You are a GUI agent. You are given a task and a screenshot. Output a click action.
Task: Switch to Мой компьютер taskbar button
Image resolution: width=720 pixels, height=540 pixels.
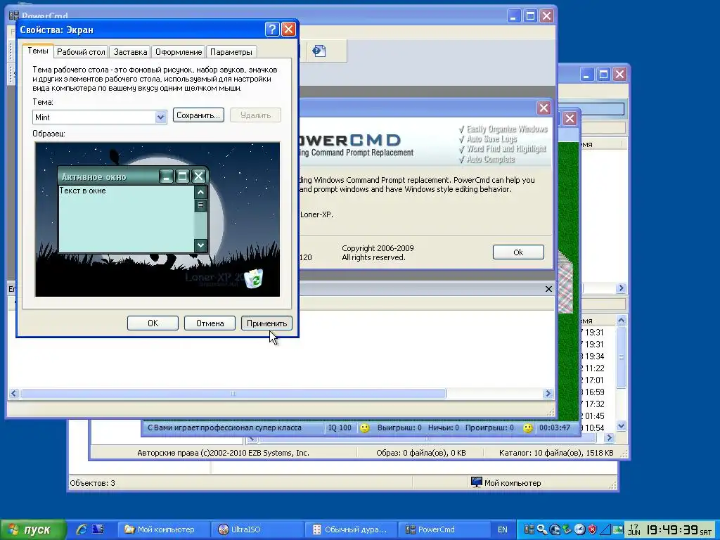coord(163,529)
